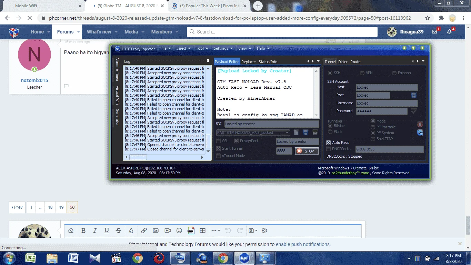Toggle the Auto Reco checkbox
471x265 pixels.
click(328, 143)
